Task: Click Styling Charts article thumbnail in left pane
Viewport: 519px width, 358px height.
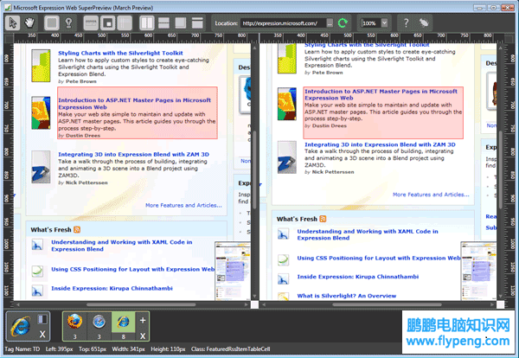Action: [41, 66]
